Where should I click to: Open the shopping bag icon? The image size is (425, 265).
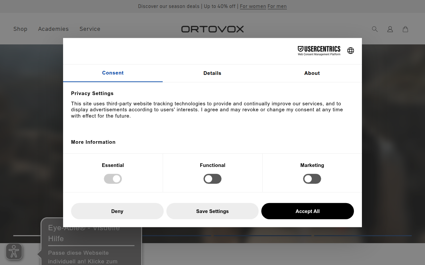click(405, 29)
